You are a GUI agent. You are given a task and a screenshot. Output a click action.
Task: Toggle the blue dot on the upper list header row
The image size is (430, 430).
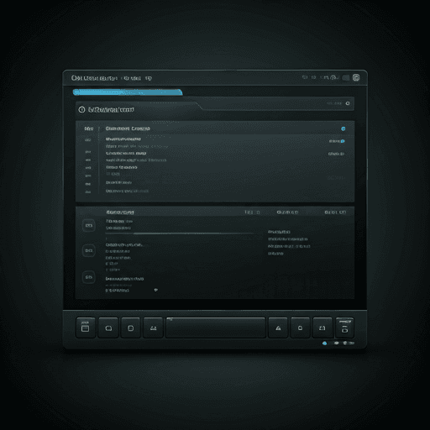pos(343,128)
